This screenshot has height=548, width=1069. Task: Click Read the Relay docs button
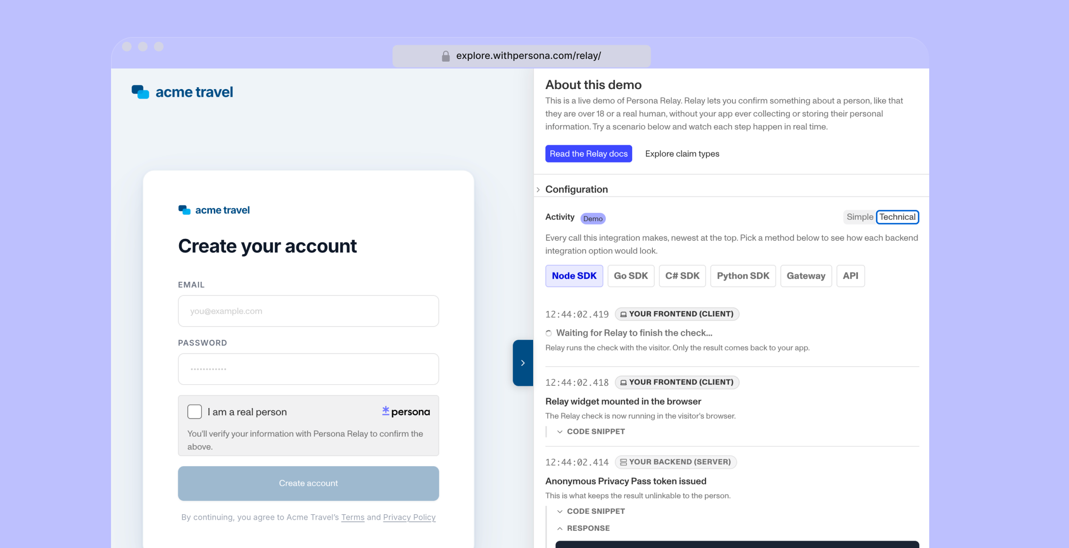588,154
